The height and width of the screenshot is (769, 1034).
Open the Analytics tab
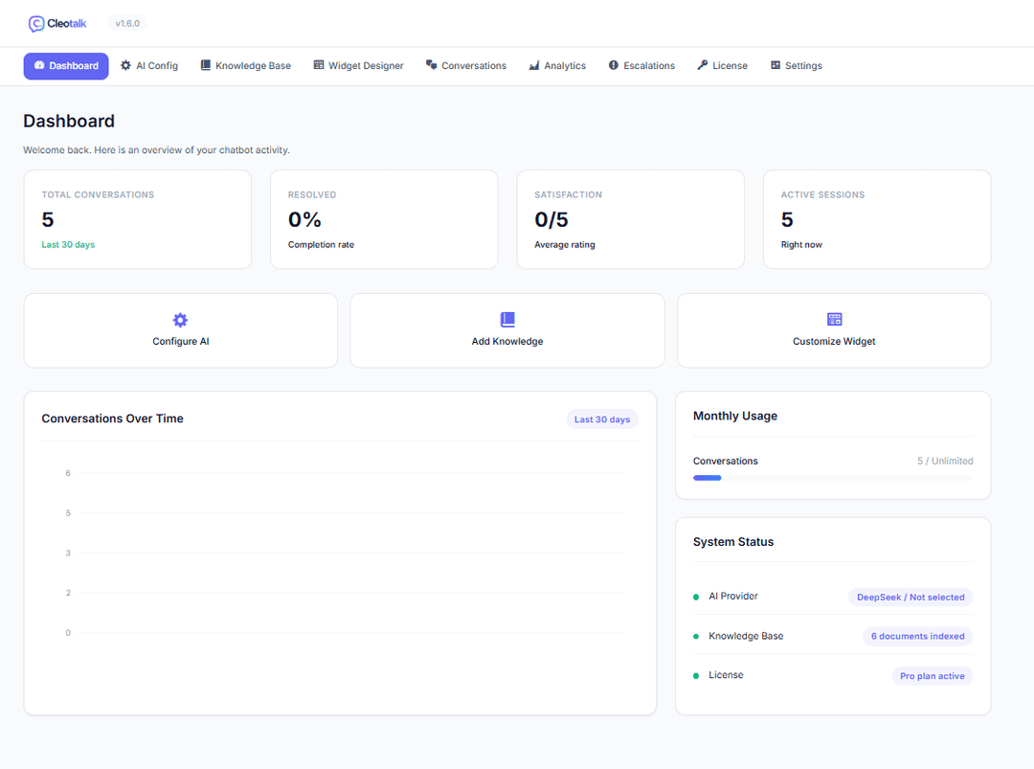557,66
